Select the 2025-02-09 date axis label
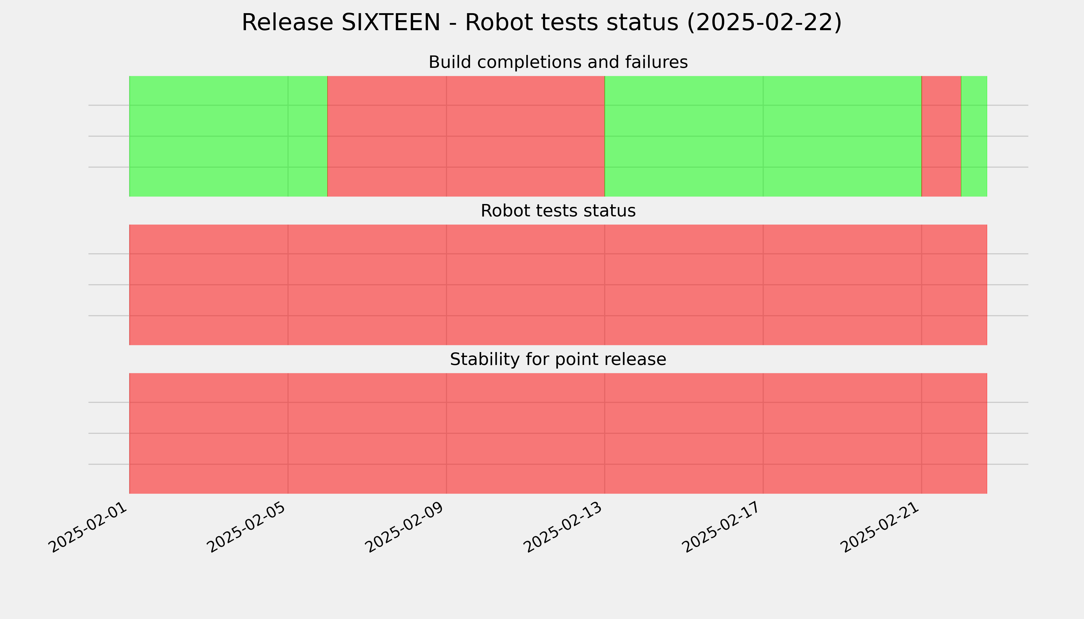Screen dimensions: 1084x619 pos(405,527)
